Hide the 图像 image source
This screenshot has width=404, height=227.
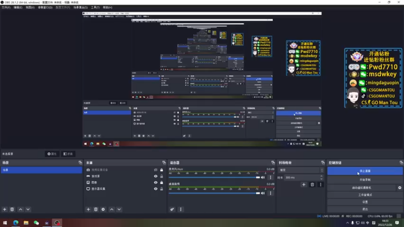[x=156, y=183]
